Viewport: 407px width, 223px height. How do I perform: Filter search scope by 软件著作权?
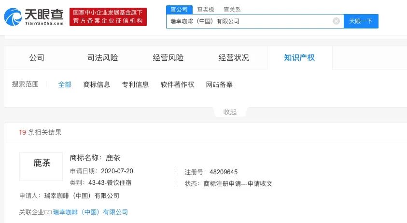click(177, 84)
